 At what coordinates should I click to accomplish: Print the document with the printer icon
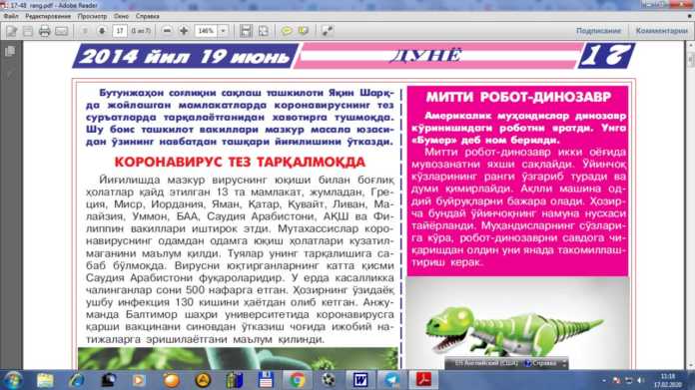(44, 31)
